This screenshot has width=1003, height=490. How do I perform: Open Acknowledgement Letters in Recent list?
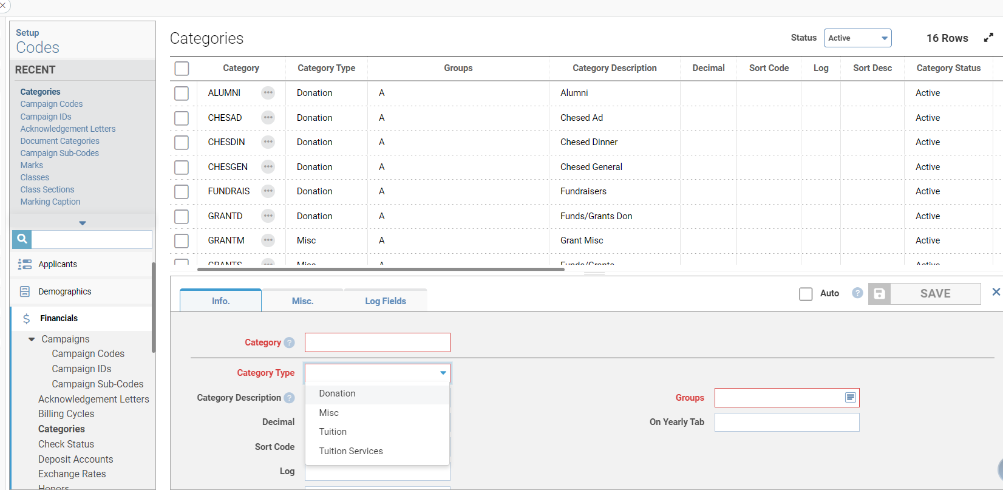point(68,129)
